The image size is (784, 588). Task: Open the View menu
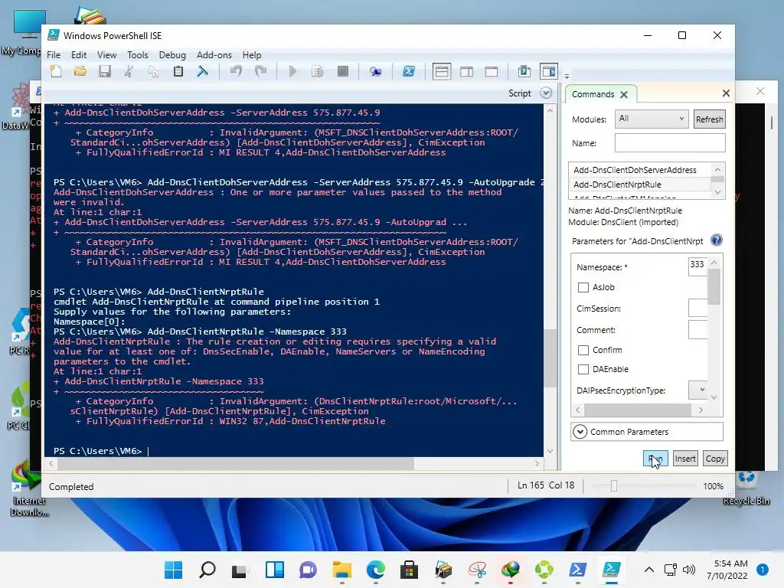pyautogui.click(x=106, y=55)
